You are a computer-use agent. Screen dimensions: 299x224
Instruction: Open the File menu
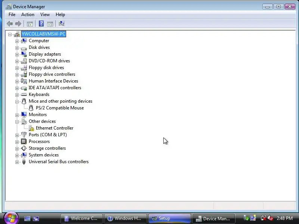(x=12, y=15)
